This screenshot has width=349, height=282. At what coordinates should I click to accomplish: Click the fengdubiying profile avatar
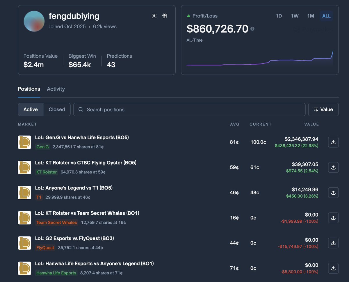[34, 21]
